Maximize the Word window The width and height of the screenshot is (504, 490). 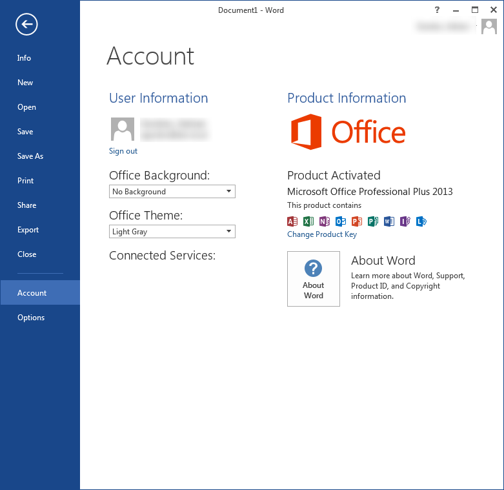coord(475,10)
